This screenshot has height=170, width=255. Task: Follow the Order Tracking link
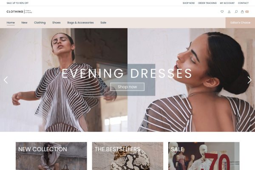click(x=207, y=3)
